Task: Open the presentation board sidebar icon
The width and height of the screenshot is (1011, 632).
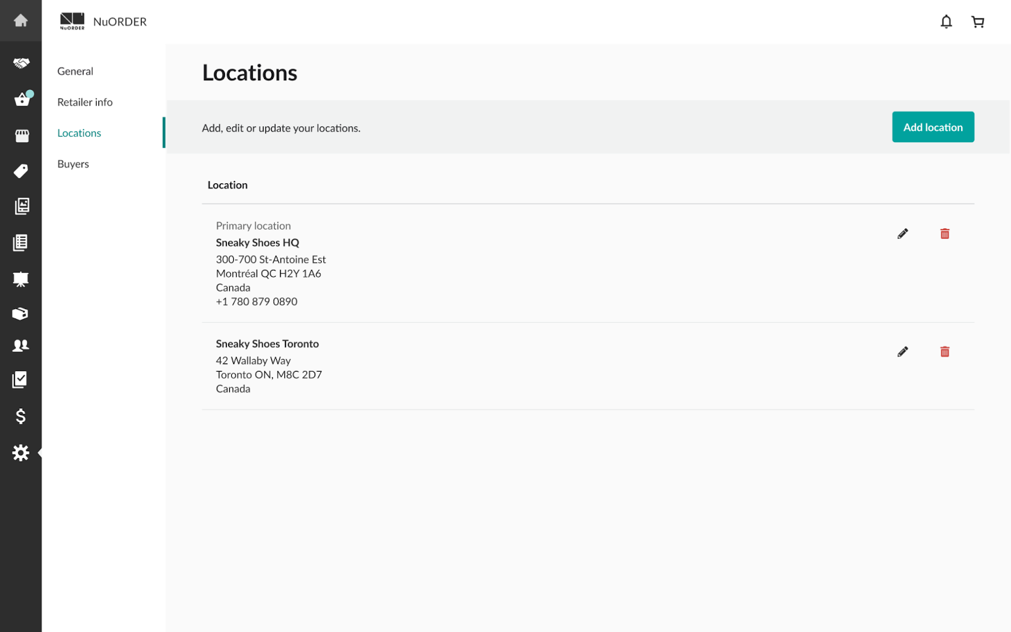Action: [21, 279]
